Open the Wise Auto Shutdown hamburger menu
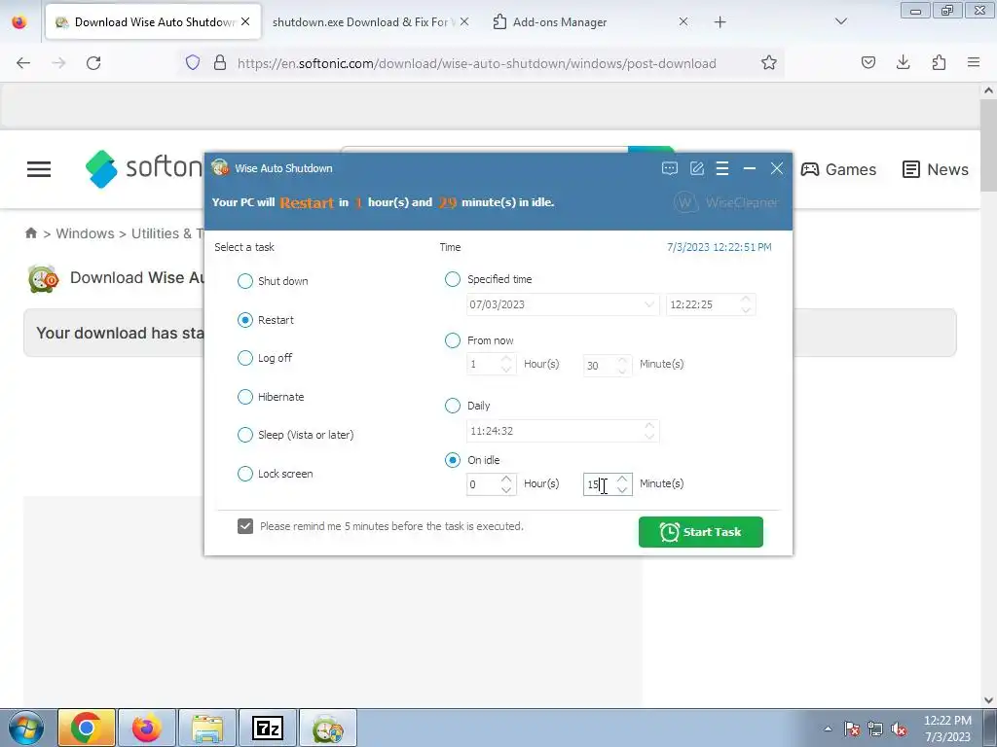The height and width of the screenshot is (747, 997). point(722,168)
